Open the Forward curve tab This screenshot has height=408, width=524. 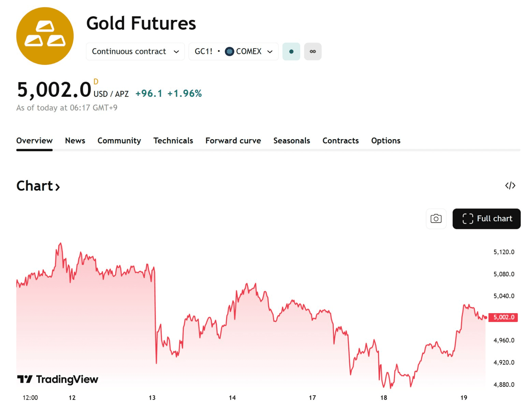click(233, 141)
